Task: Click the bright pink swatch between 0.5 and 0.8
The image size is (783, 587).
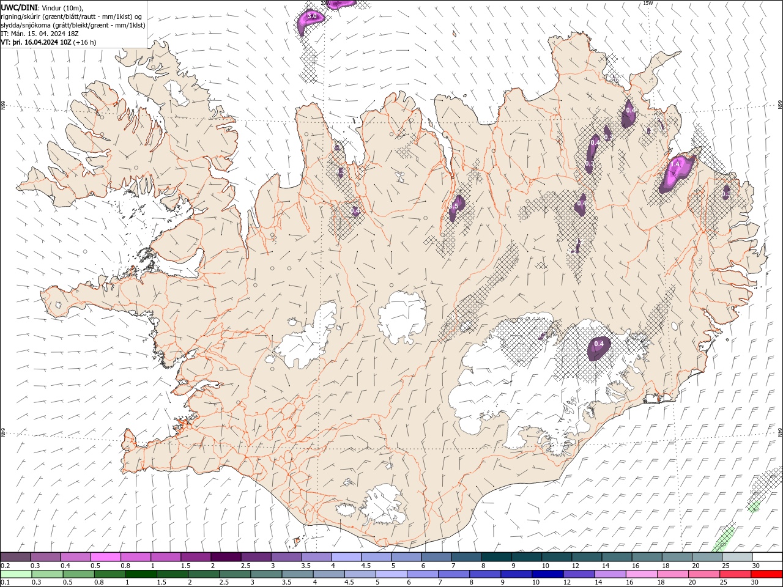Action: 105,557
